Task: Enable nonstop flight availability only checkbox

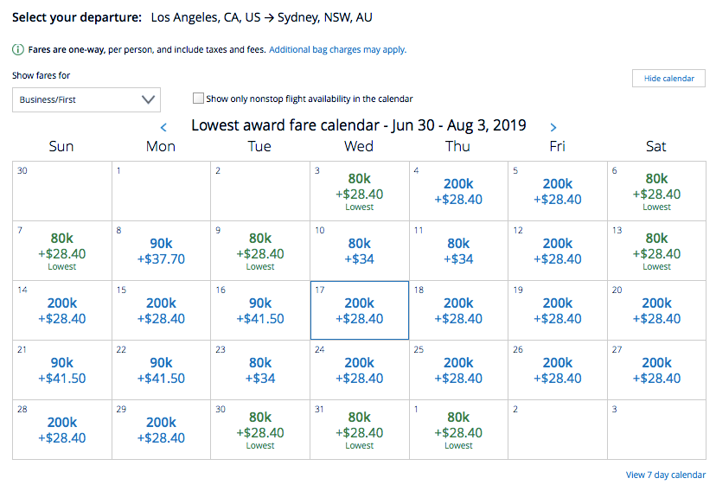Action: (199, 99)
